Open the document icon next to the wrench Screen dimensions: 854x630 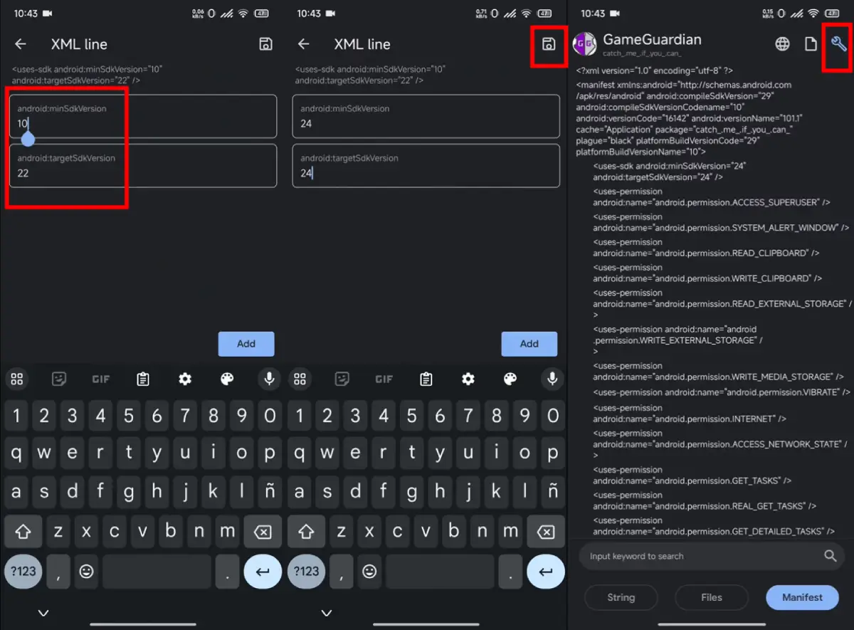[x=810, y=44]
